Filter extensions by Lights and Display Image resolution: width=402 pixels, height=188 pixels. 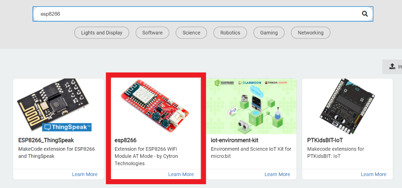click(x=102, y=33)
